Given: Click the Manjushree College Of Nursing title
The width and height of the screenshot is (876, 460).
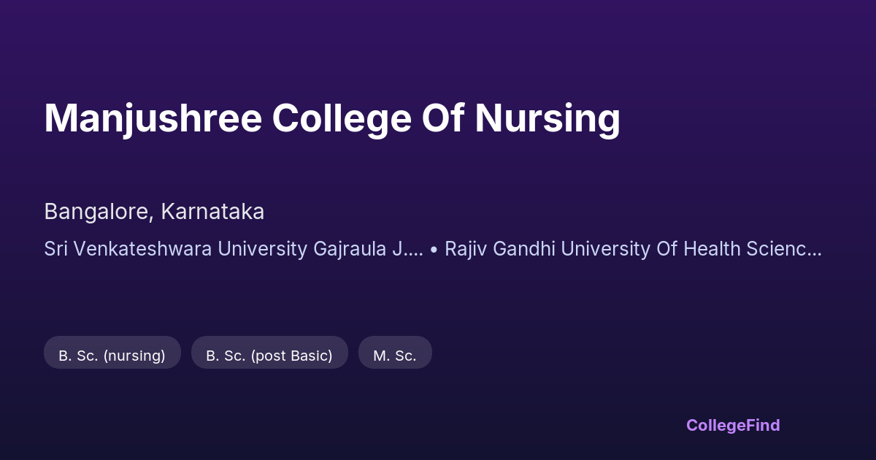Looking at the screenshot, I should [x=332, y=118].
